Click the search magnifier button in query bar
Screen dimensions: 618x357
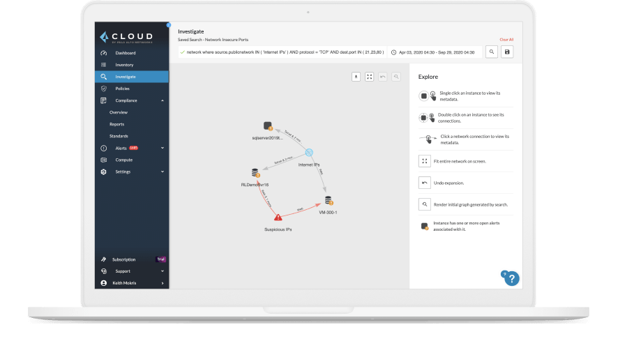pos(492,52)
